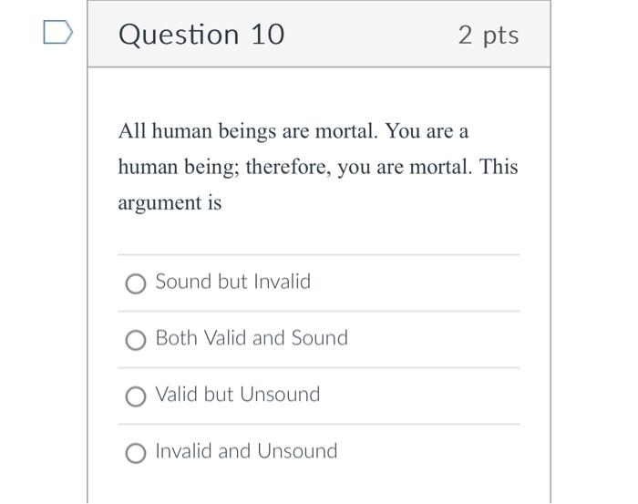Click the sentence "All human beings are mortal."
Viewport: 638px width, 504px height.
click(248, 132)
